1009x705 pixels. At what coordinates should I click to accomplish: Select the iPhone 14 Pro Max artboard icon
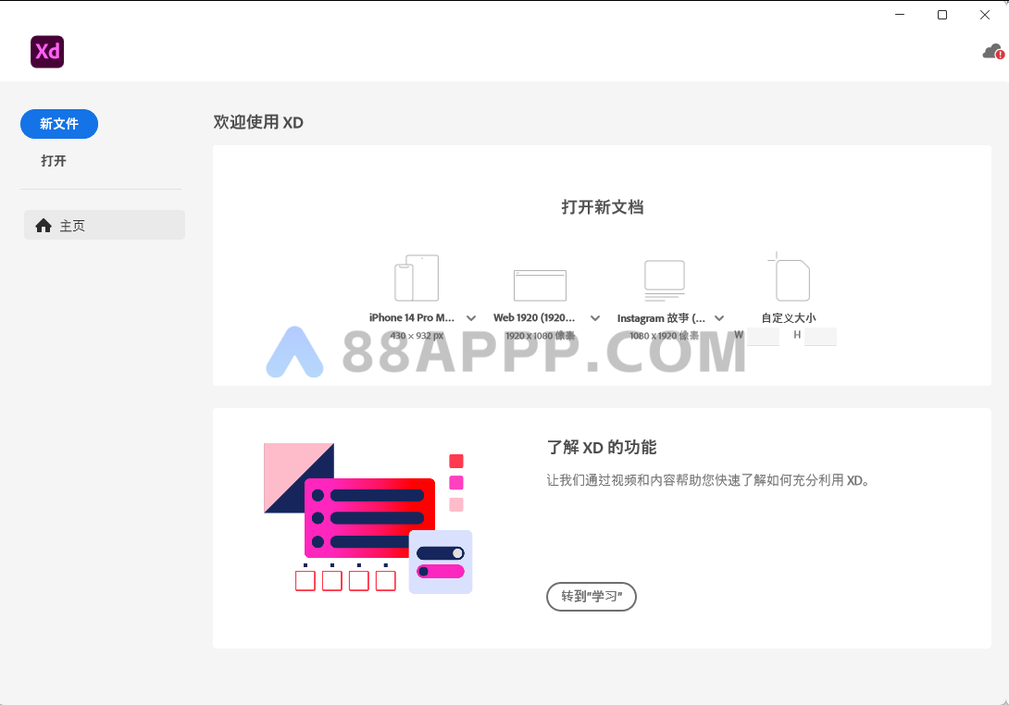[417, 278]
